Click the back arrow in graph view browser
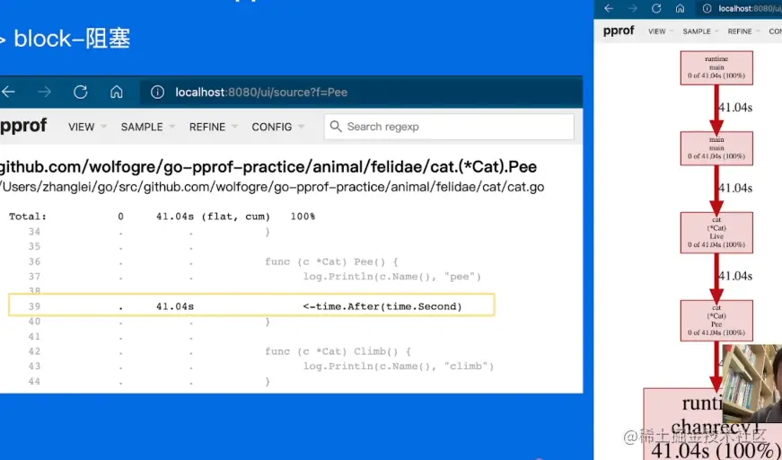The width and height of the screenshot is (782, 460). [x=609, y=8]
